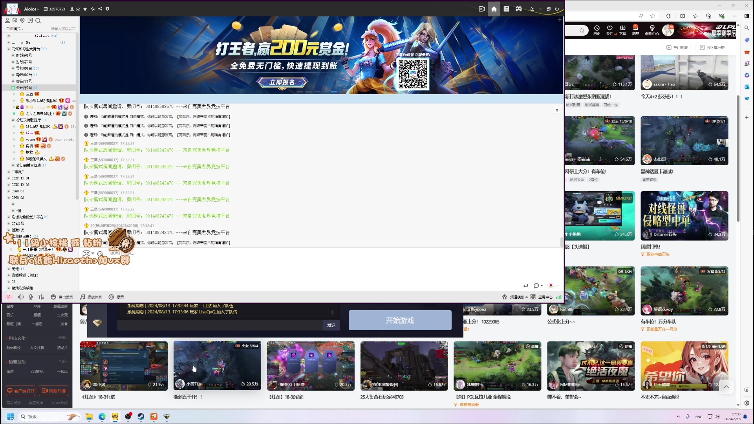Toggle voice recording button
This screenshot has height=424, width=754.
[112, 297]
